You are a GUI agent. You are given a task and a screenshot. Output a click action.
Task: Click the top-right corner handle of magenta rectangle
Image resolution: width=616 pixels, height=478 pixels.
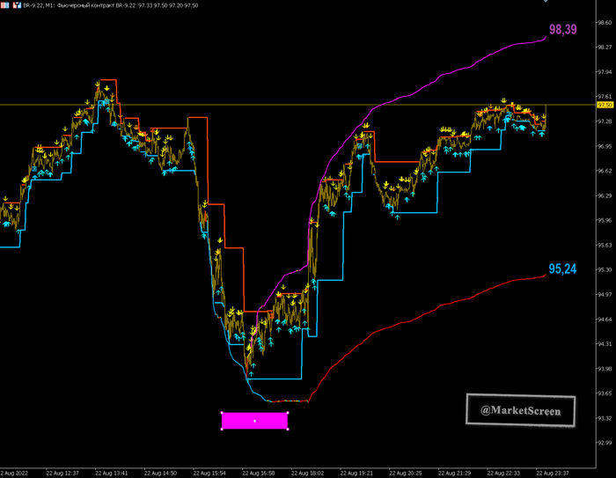coord(288,412)
